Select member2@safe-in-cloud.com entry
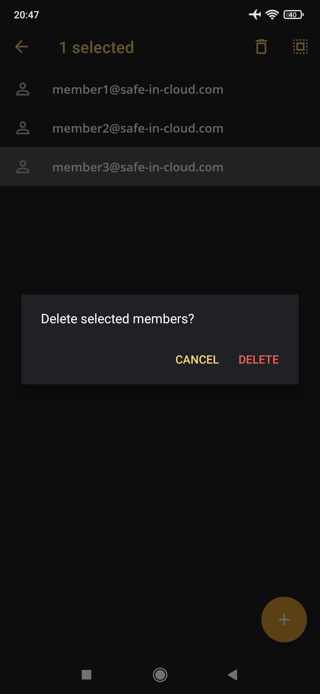The width and height of the screenshot is (320, 694). tap(160, 128)
